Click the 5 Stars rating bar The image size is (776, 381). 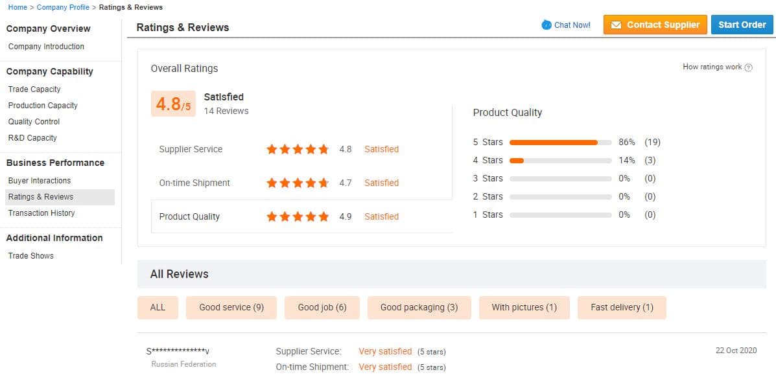tap(560, 143)
